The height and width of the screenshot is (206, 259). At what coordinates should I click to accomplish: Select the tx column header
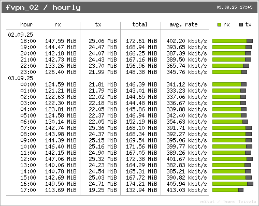point(98,24)
